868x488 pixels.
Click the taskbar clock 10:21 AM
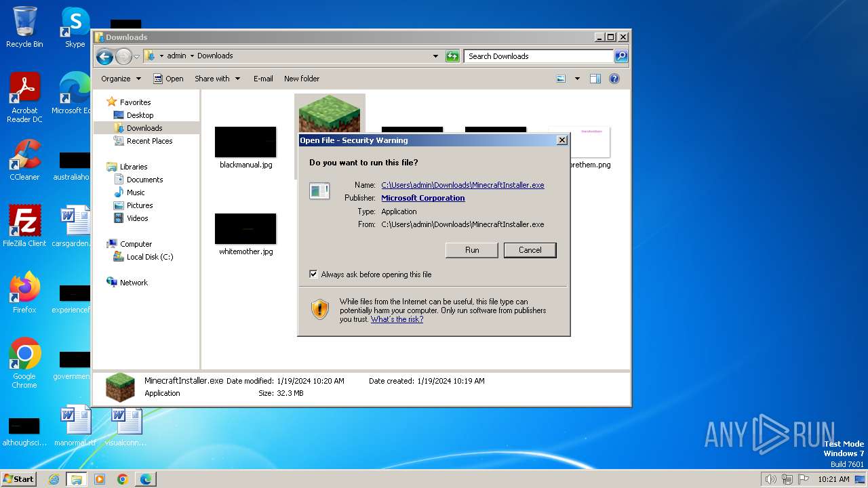coord(833,479)
